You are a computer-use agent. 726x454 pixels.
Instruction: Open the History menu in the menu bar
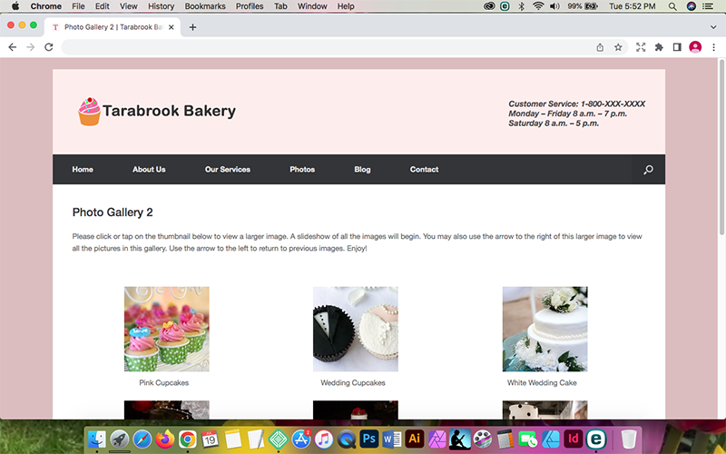click(161, 6)
